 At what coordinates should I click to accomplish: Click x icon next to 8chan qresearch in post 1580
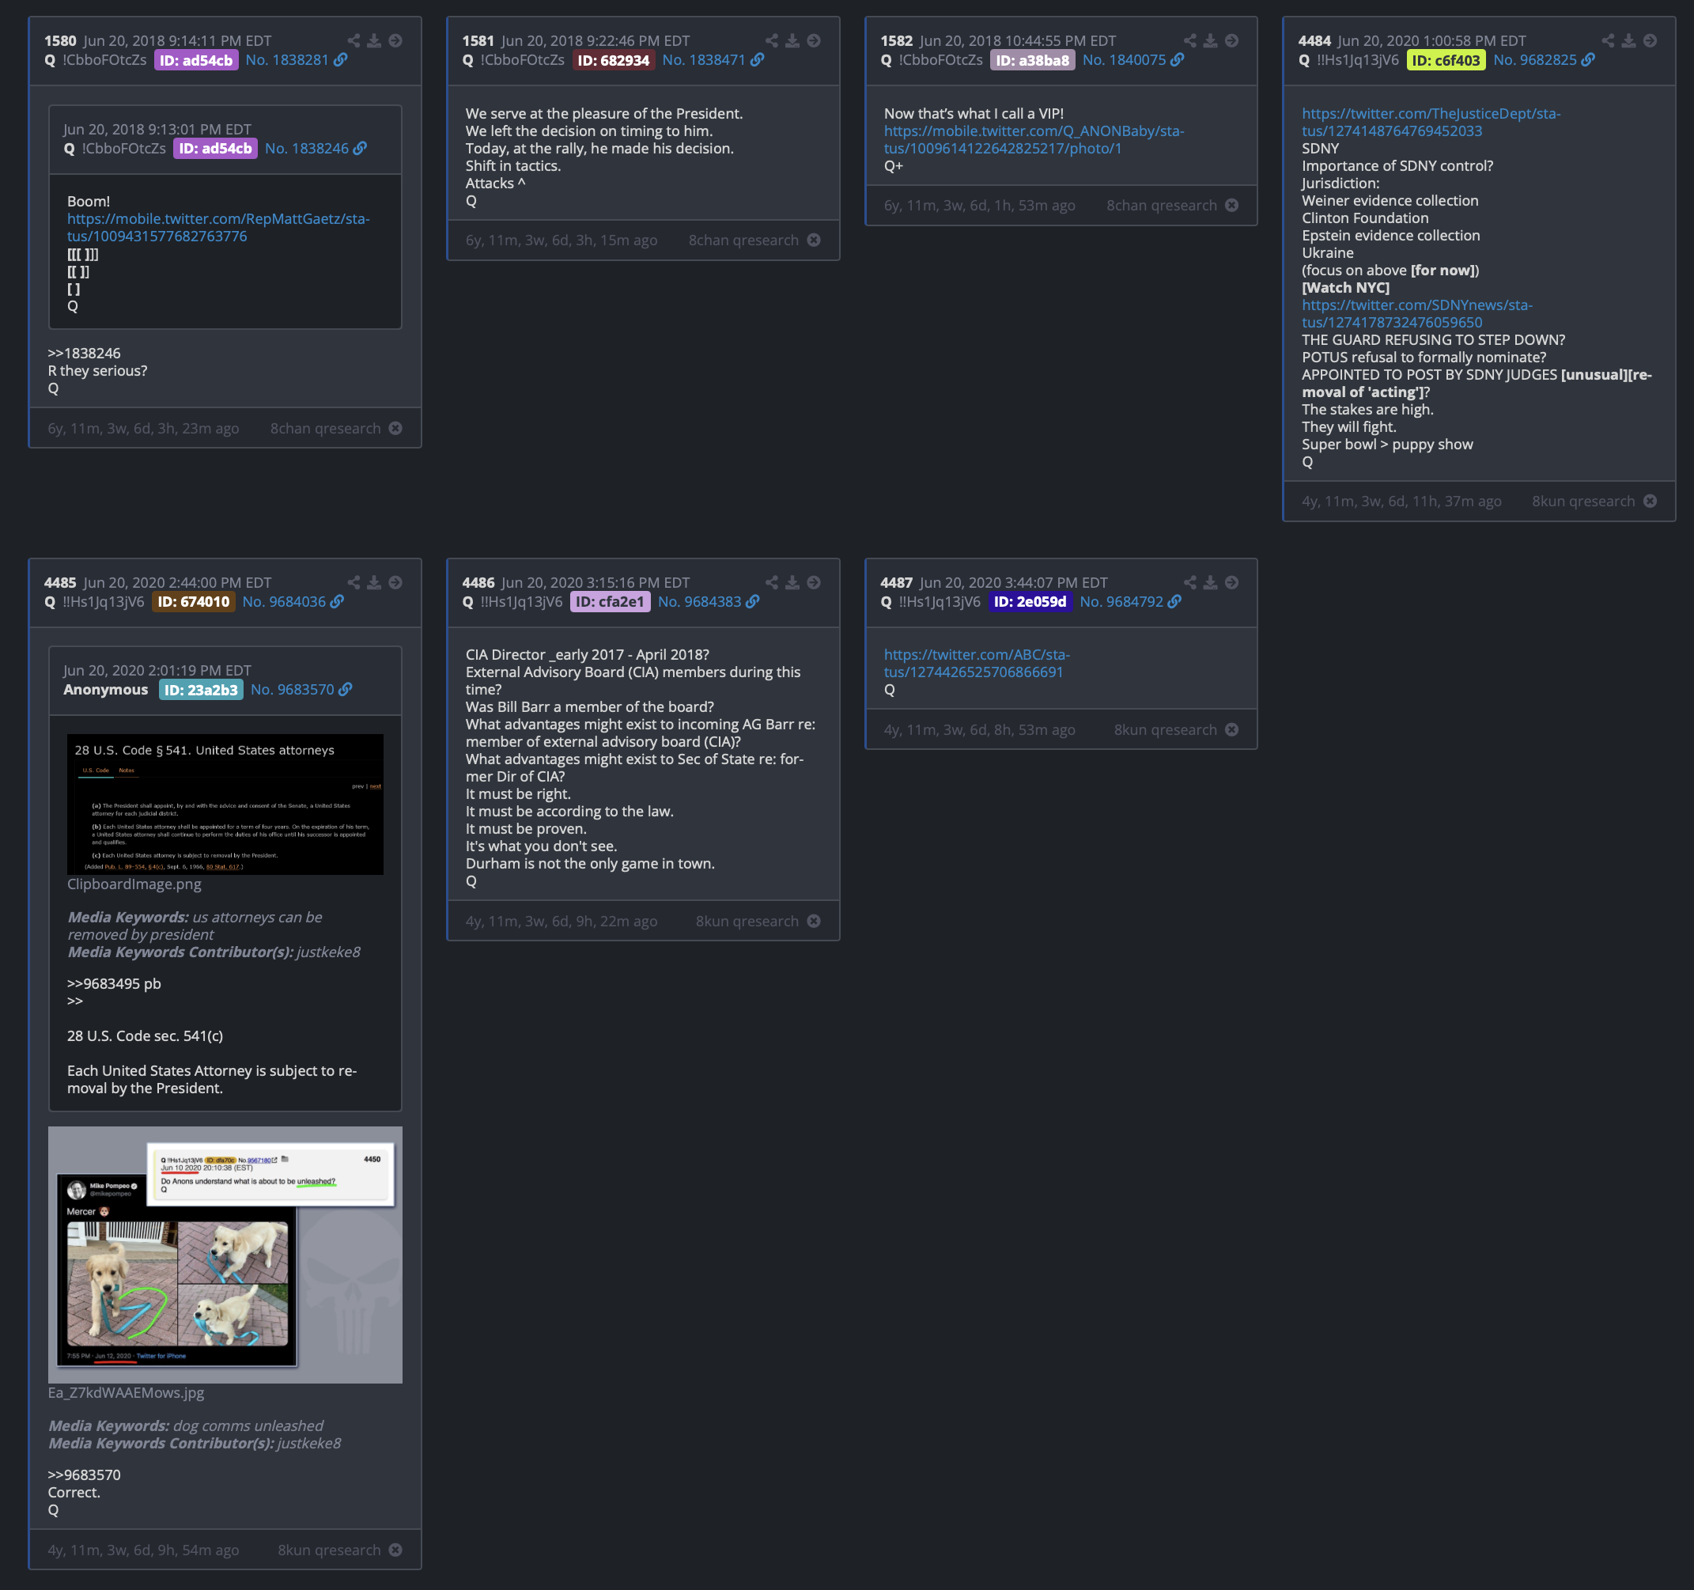click(x=395, y=428)
